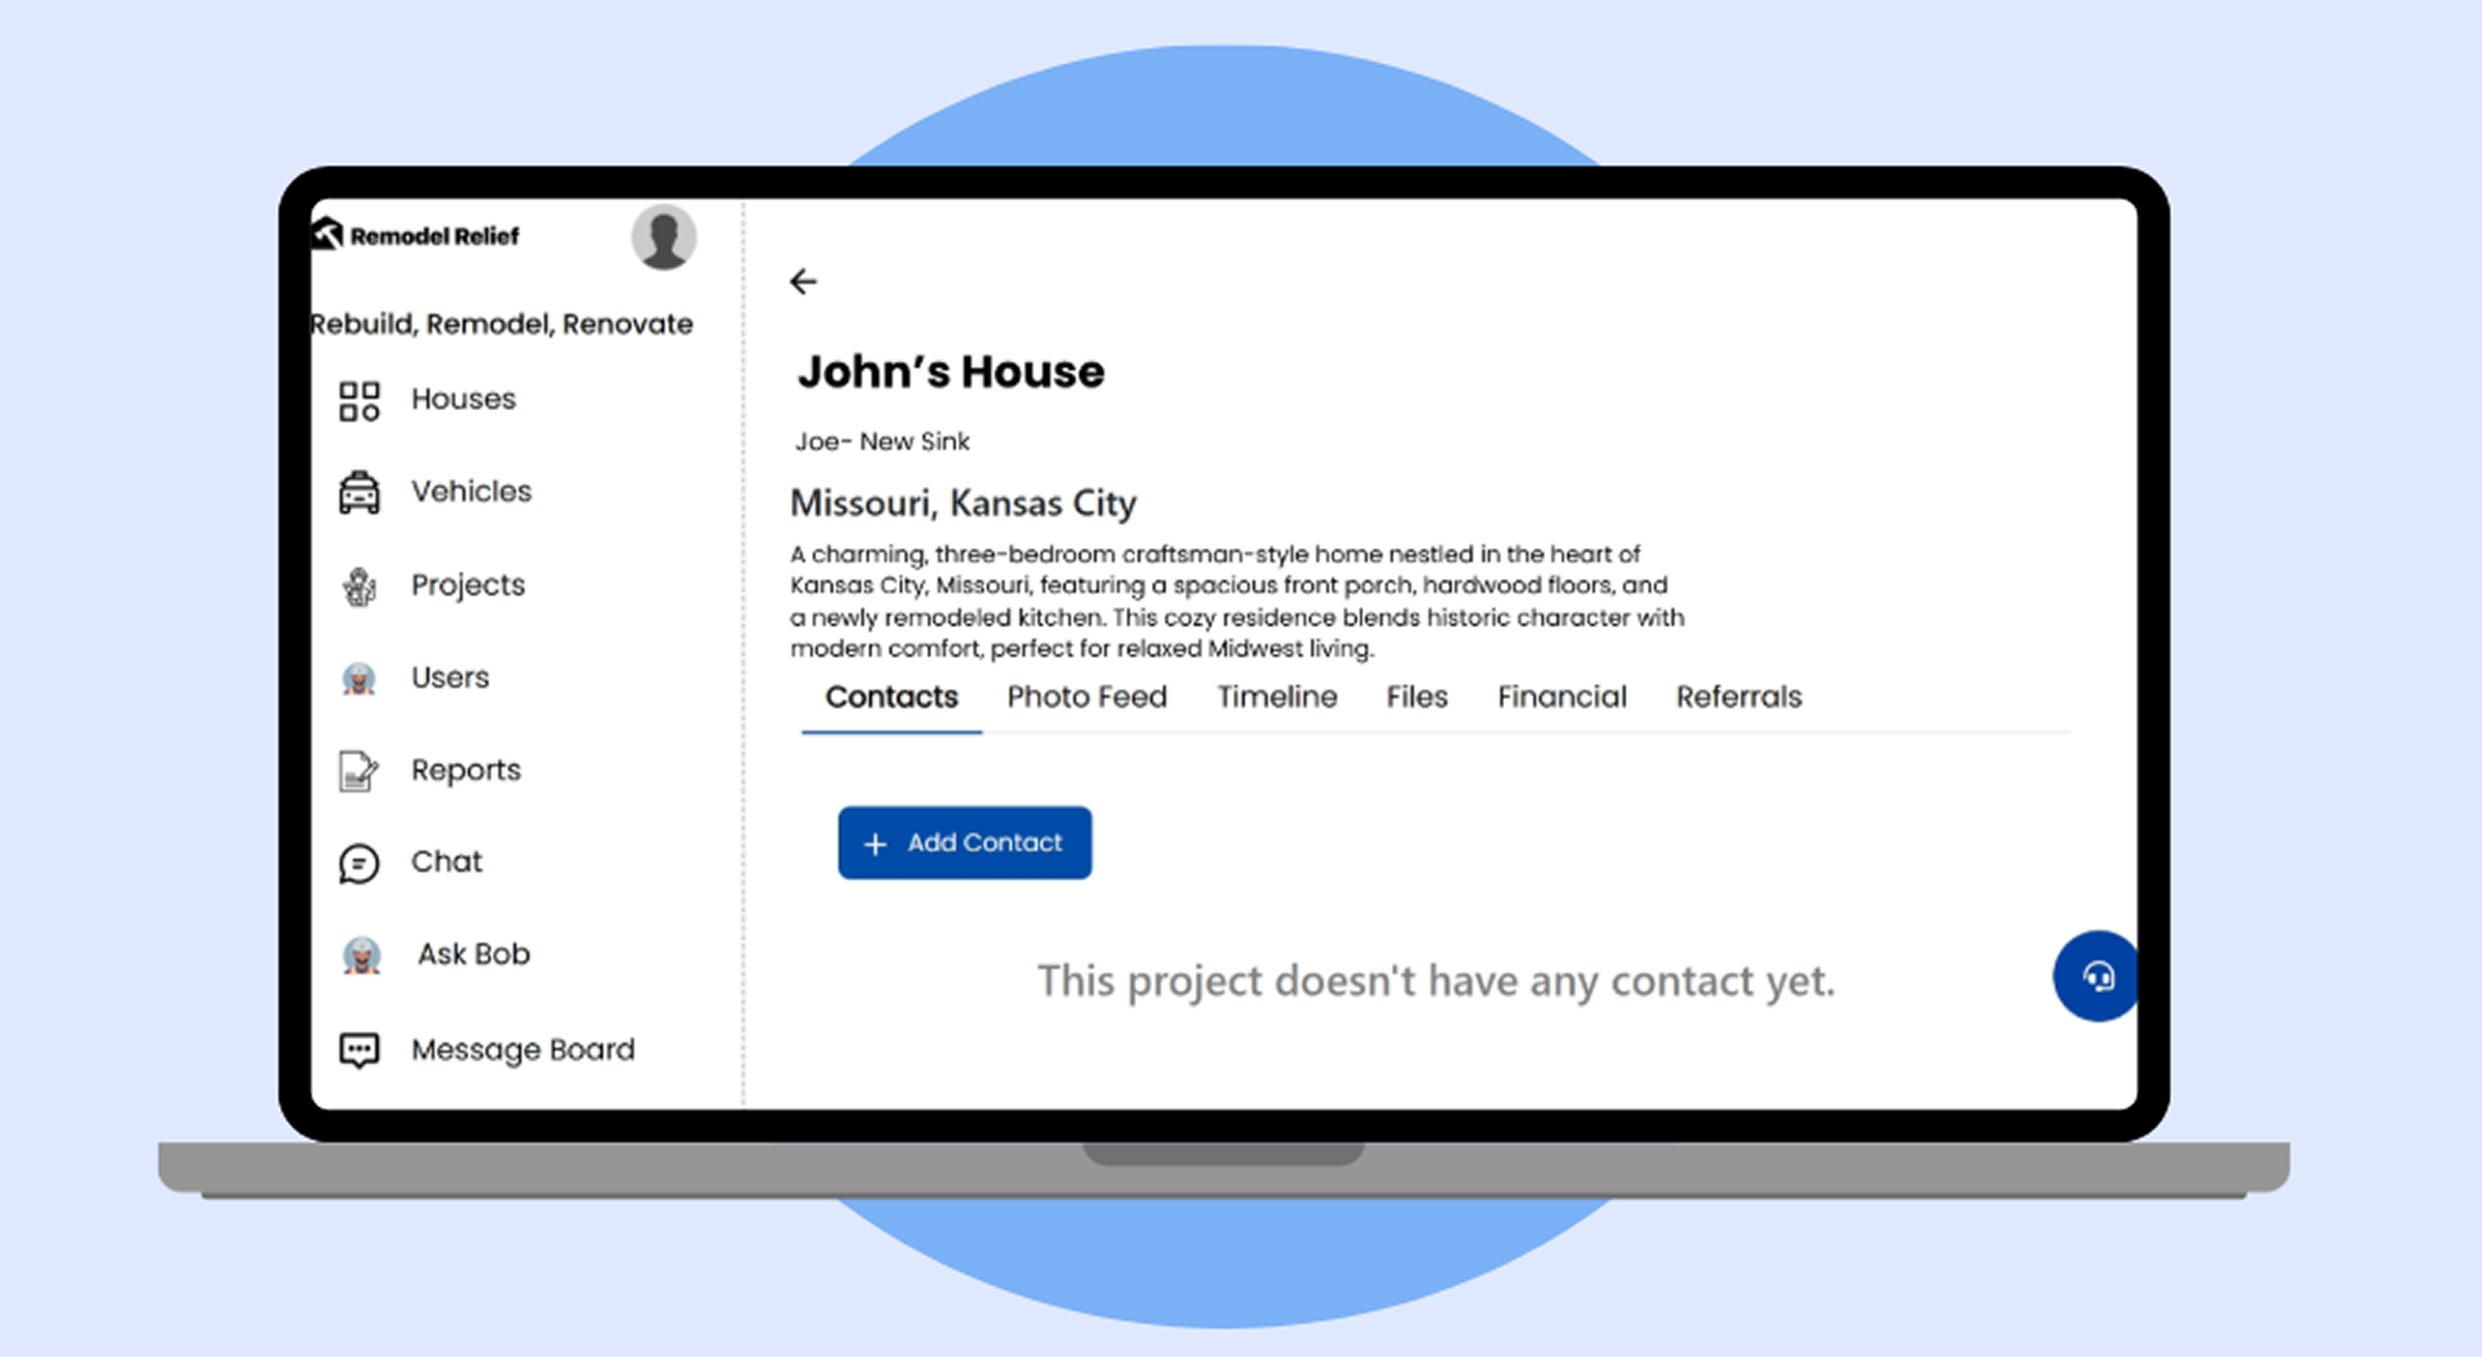2482x1357 pixels.
Task: Select the Contacts tab
Action: tap(890, 696)
